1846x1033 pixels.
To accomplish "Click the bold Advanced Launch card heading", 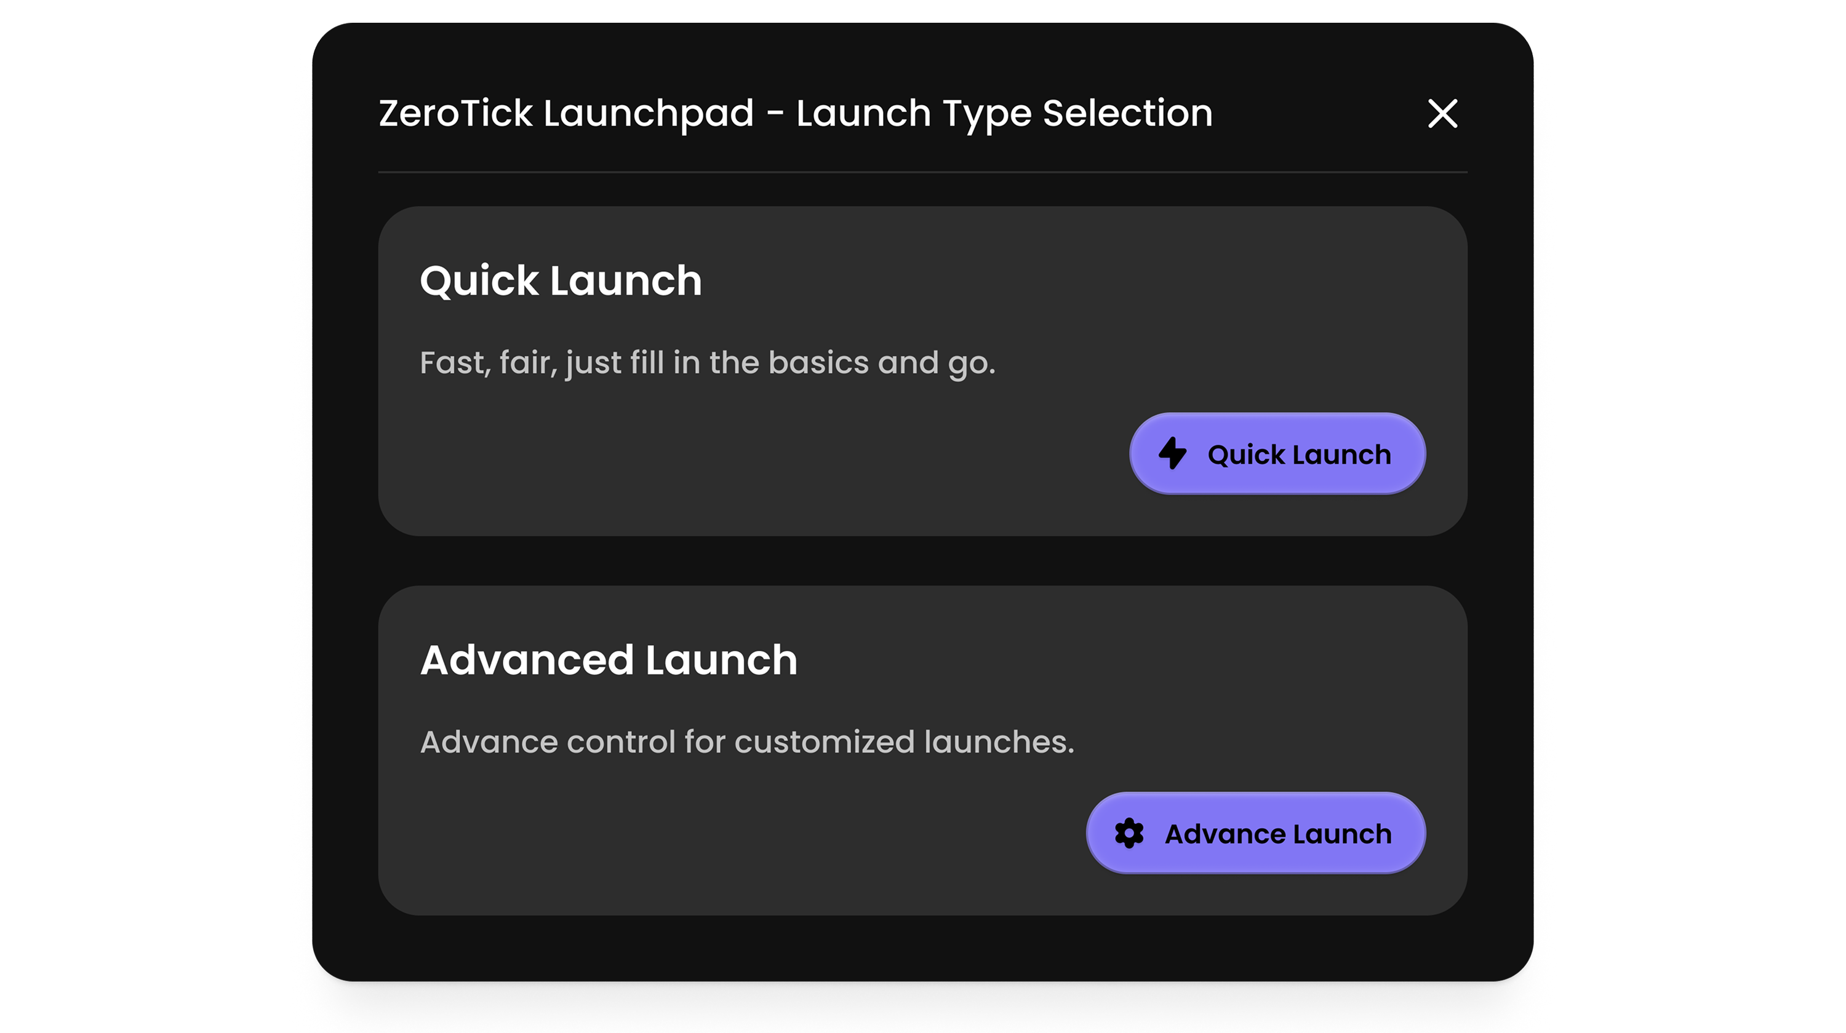I will (609, 659).
